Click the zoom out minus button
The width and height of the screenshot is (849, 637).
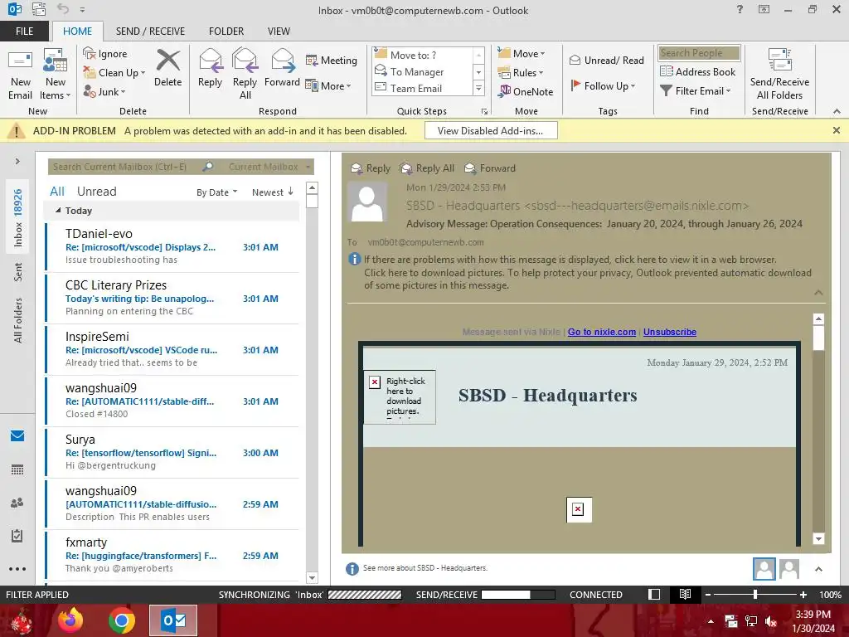[x=708, y=595]
